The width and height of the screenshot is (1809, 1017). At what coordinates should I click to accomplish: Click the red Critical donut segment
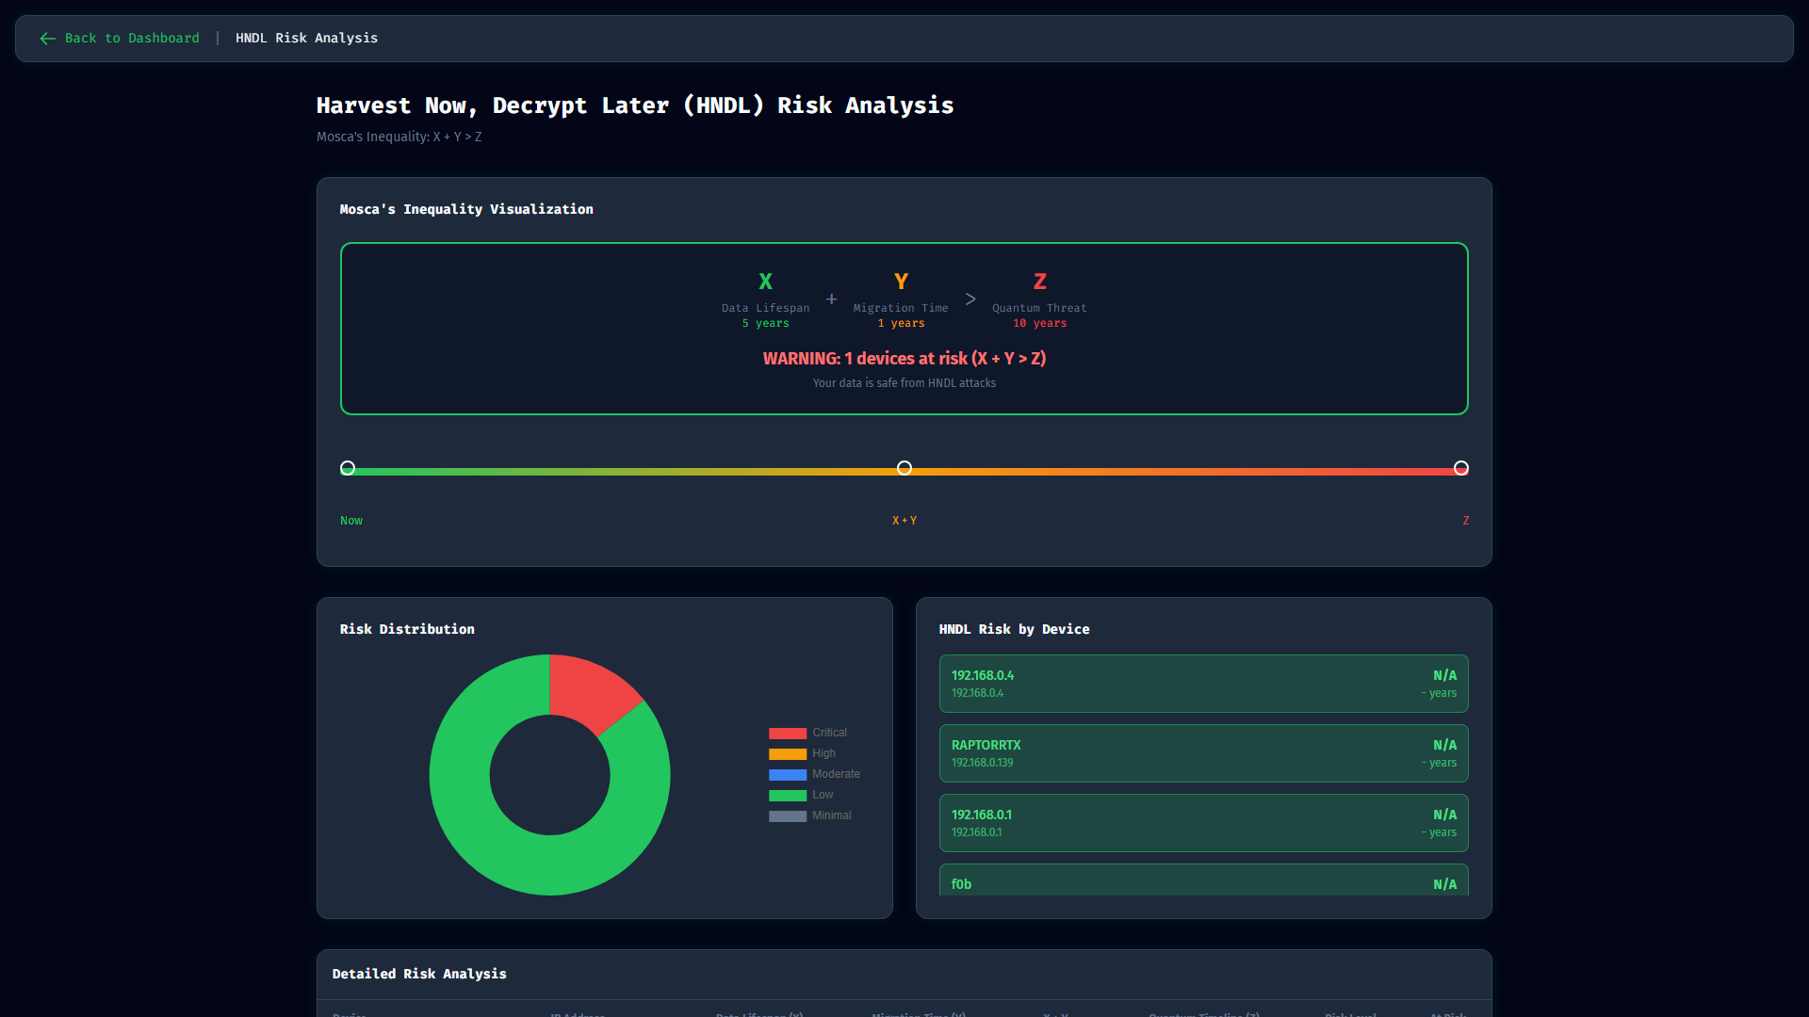pos(589,690)
